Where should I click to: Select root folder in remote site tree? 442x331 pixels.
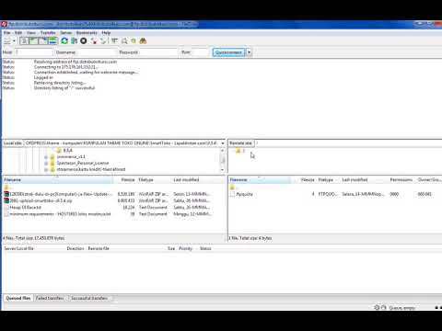pos(240,151)
